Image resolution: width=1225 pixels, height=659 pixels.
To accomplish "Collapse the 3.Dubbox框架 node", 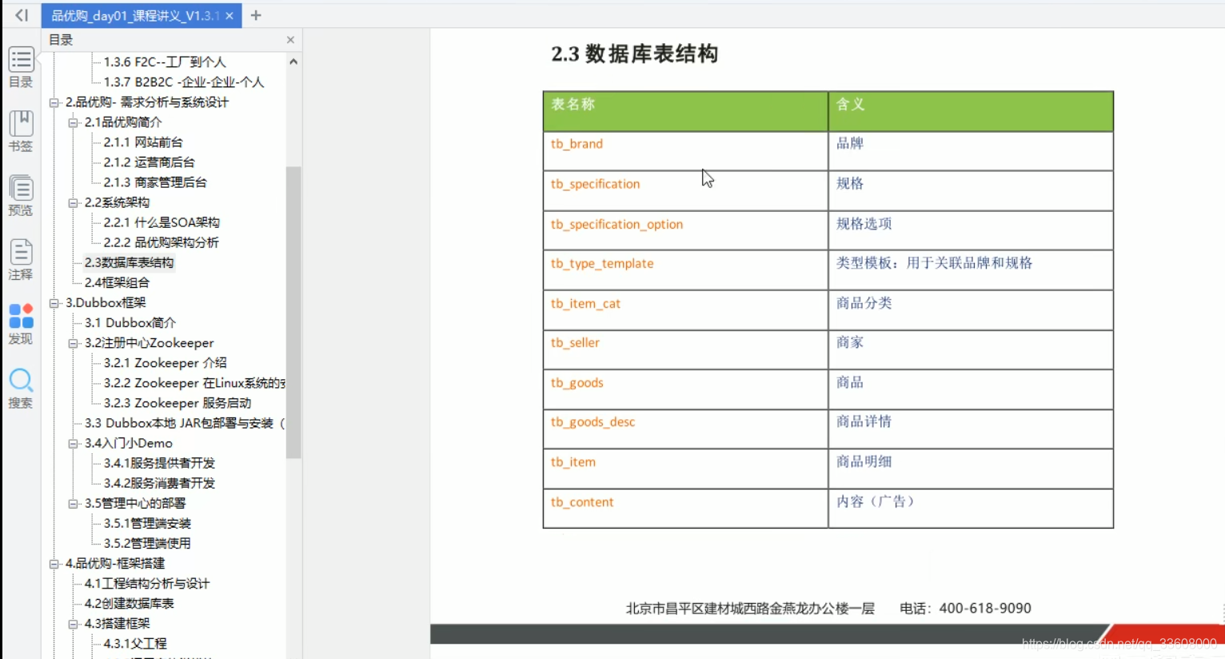I will 54,303.
